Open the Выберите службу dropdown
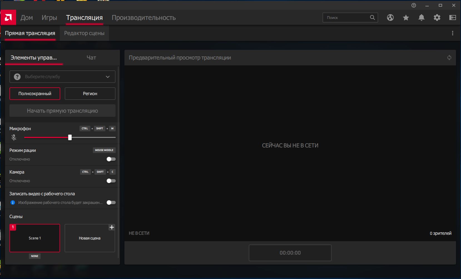The height and width of the screenshot is (279, 461). point(62,76)
